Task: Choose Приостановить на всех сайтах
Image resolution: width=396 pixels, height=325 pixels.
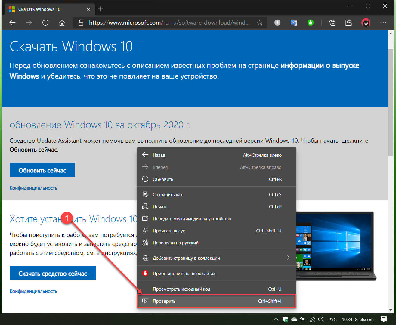Action: (217, 274)
